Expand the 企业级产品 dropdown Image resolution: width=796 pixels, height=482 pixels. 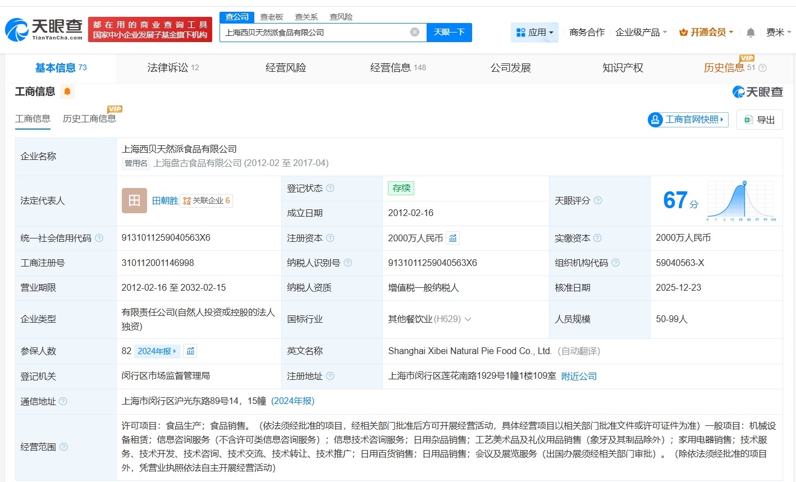click(x=641, y=33)
